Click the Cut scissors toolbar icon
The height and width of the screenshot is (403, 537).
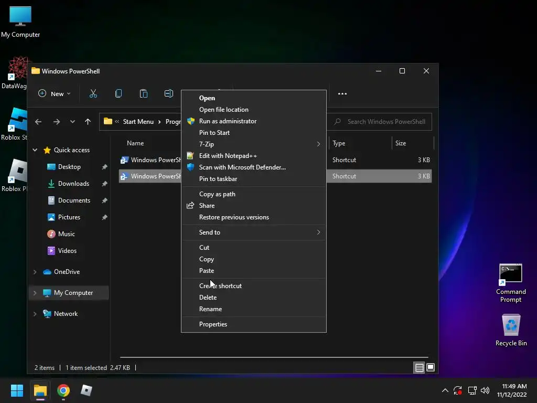tap(93, 93)
